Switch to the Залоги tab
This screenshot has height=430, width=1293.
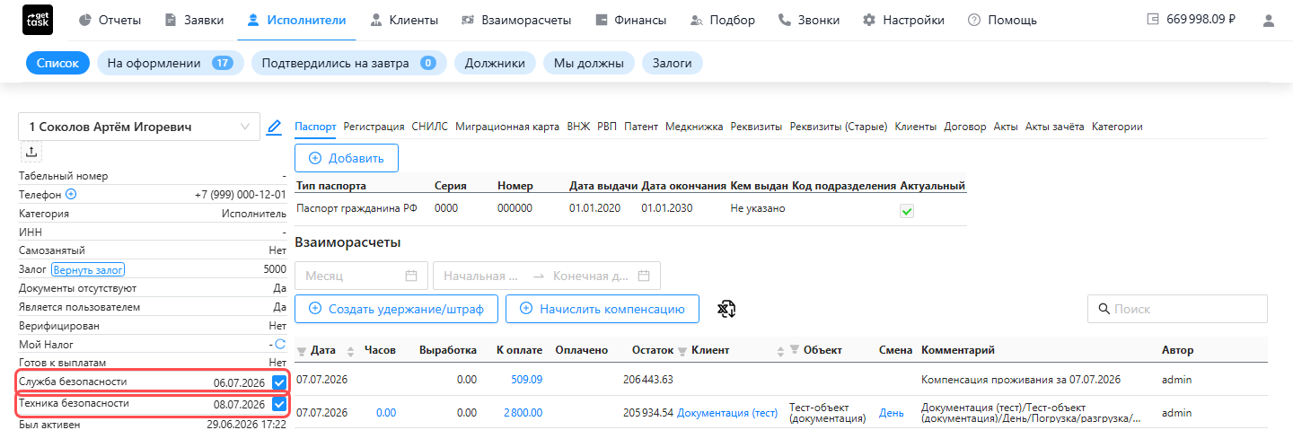[672, 63]
